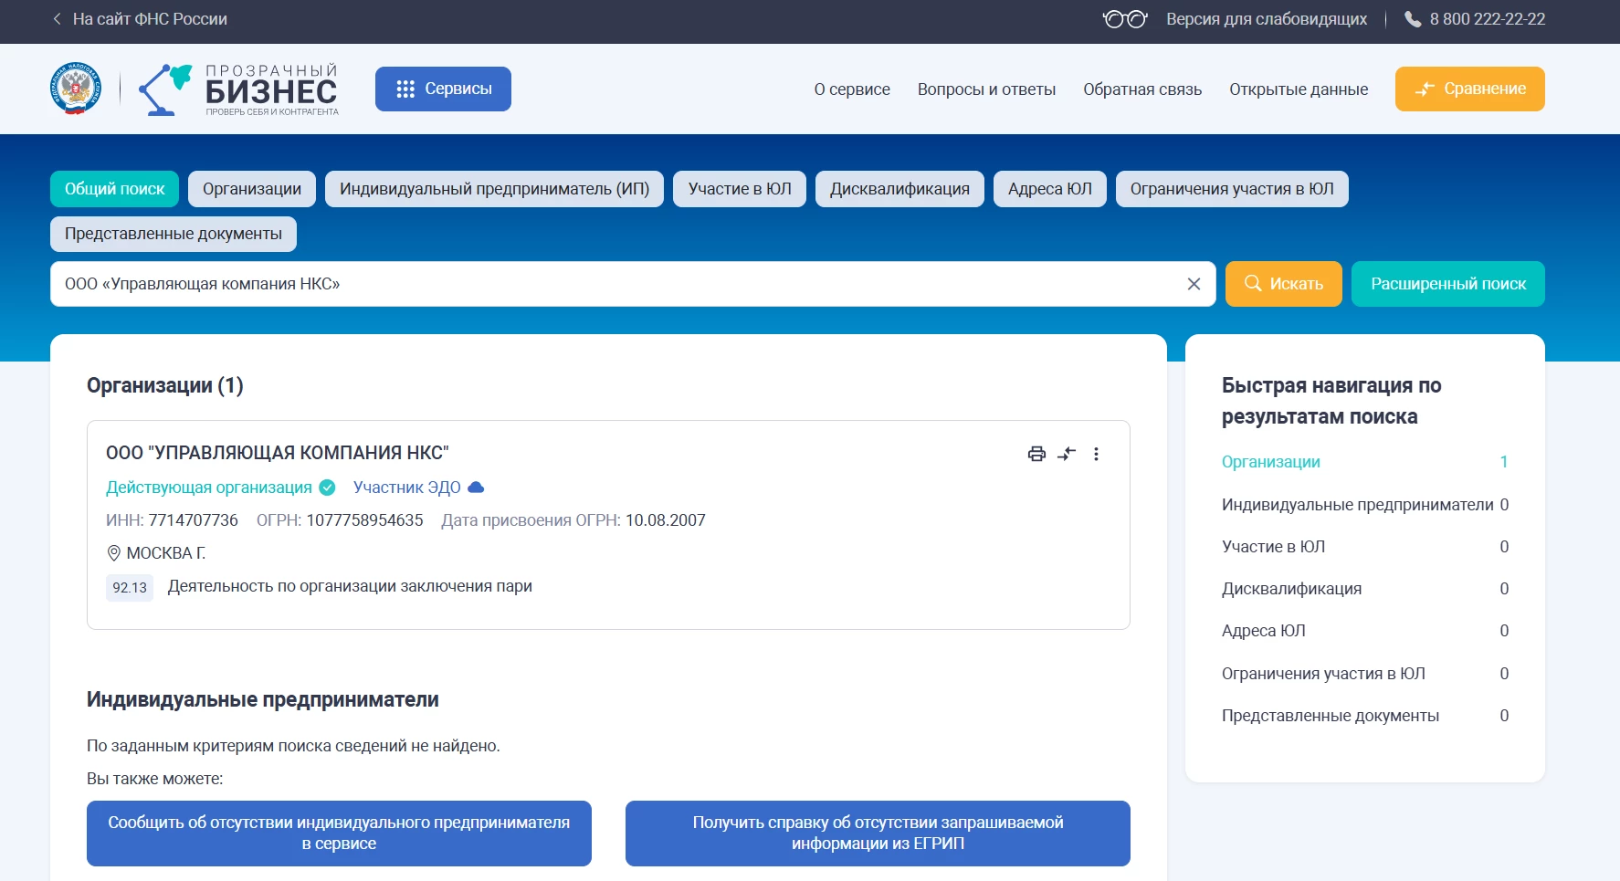Click the 92.13 activity code badge
This screenshot has height=881, width=1620.
coord(130,587)
